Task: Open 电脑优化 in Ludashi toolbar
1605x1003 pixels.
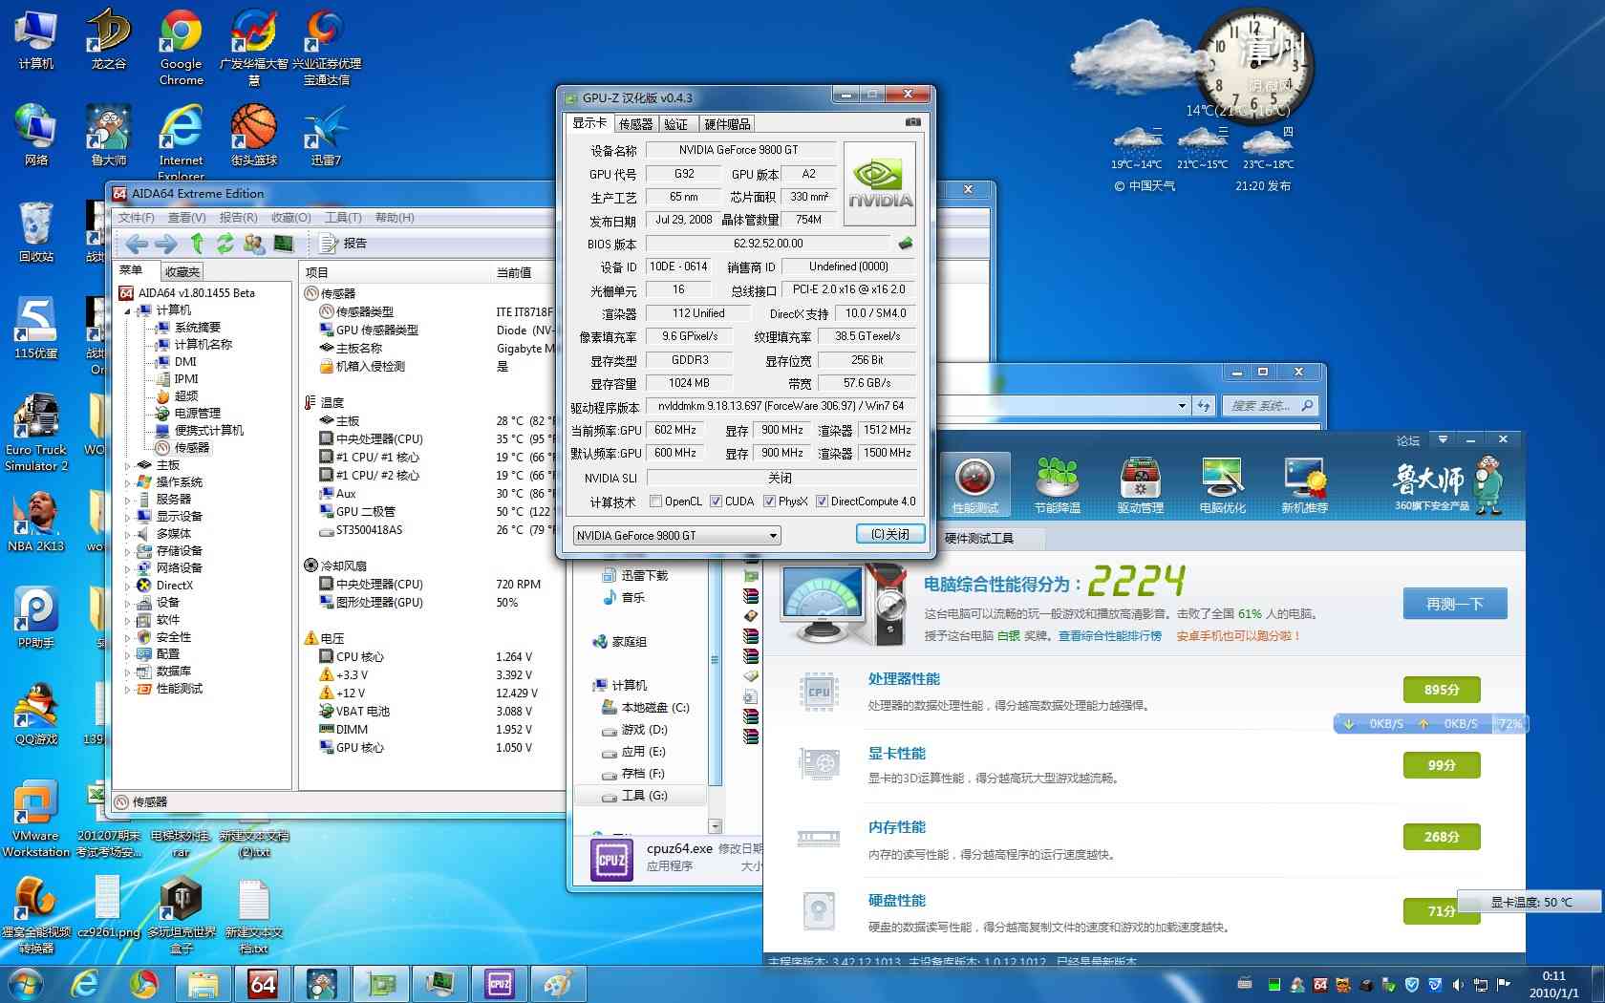Action: [x=1222, y=486]
